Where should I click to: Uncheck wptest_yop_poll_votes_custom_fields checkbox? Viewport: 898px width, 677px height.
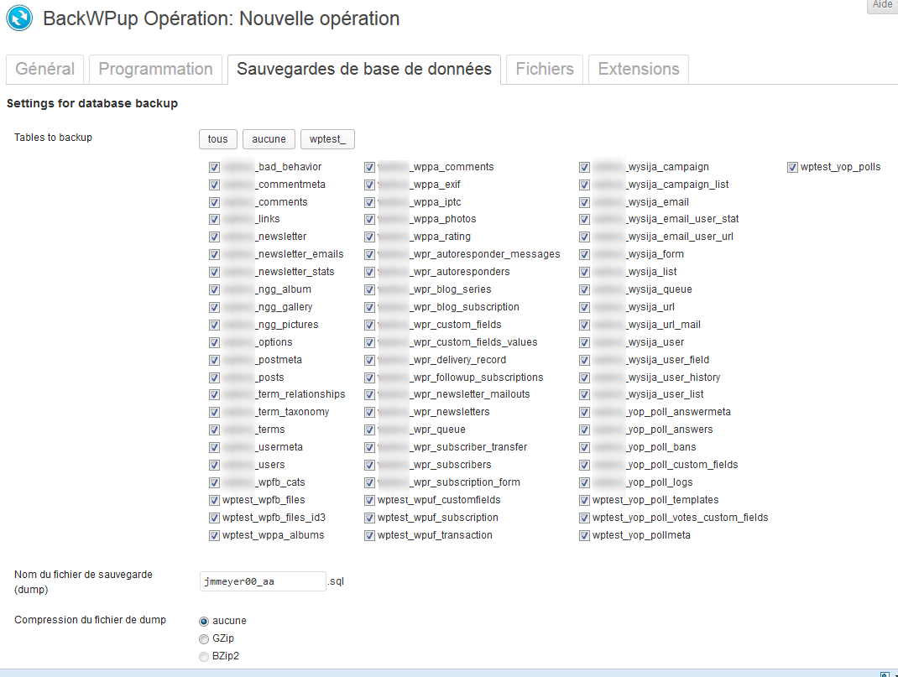[x=584, y=518]
